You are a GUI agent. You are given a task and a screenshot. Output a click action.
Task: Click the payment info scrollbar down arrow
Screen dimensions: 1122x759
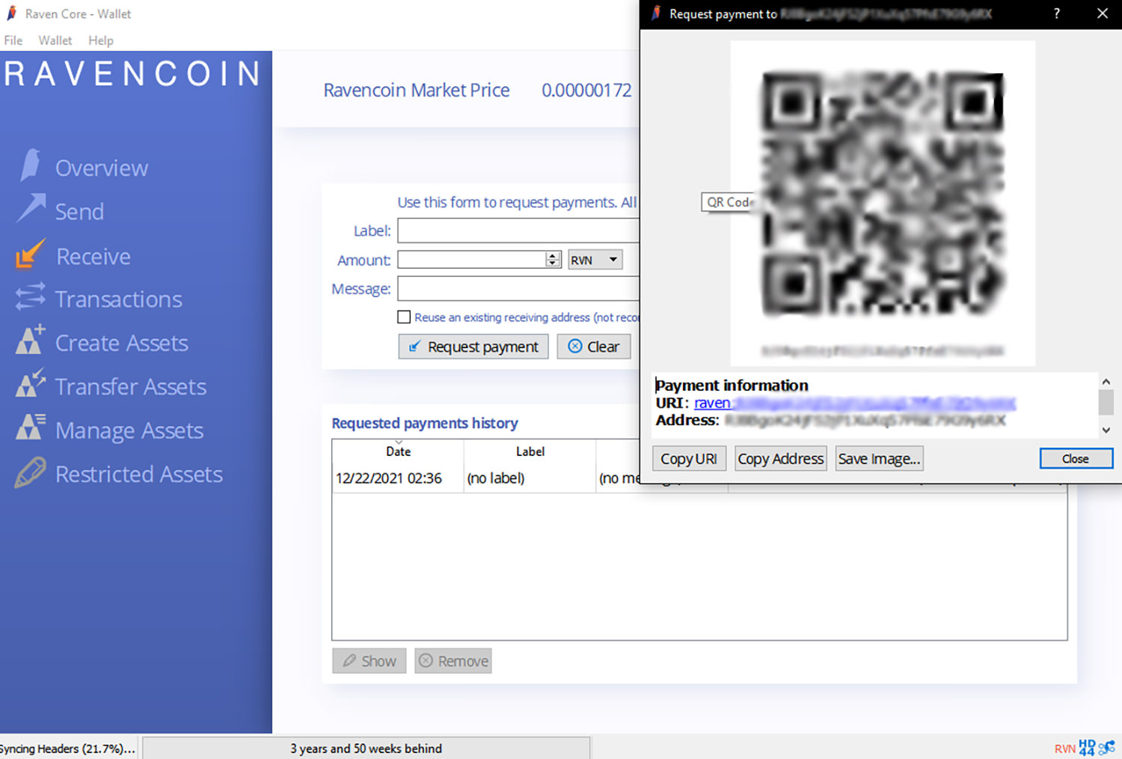(x=1106, y=430)
